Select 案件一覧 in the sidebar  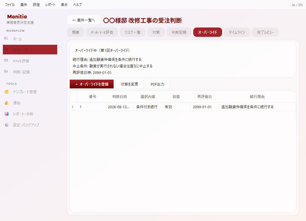click(30, 50)
